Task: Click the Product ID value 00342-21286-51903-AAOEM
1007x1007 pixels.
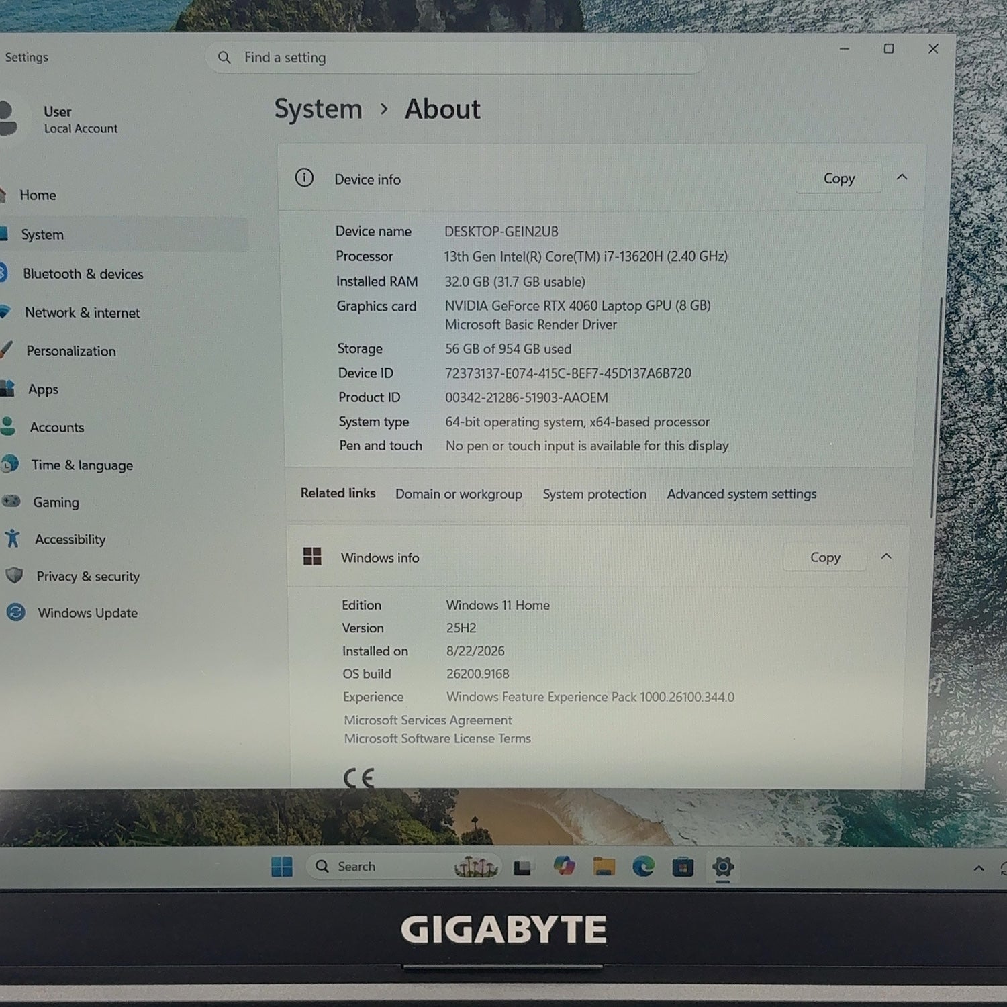Action: pos(526,397)
